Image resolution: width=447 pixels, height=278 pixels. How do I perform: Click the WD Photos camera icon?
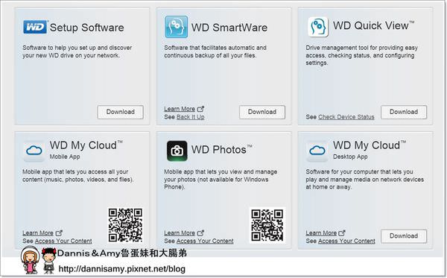pyautogui.click(x=177, y=151)
